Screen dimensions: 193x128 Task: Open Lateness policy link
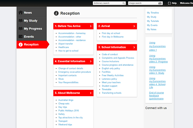pos(109,79)
